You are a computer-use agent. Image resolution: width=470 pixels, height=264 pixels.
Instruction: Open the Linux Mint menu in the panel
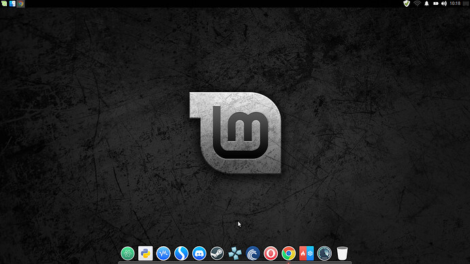click(x=4, y=3)
